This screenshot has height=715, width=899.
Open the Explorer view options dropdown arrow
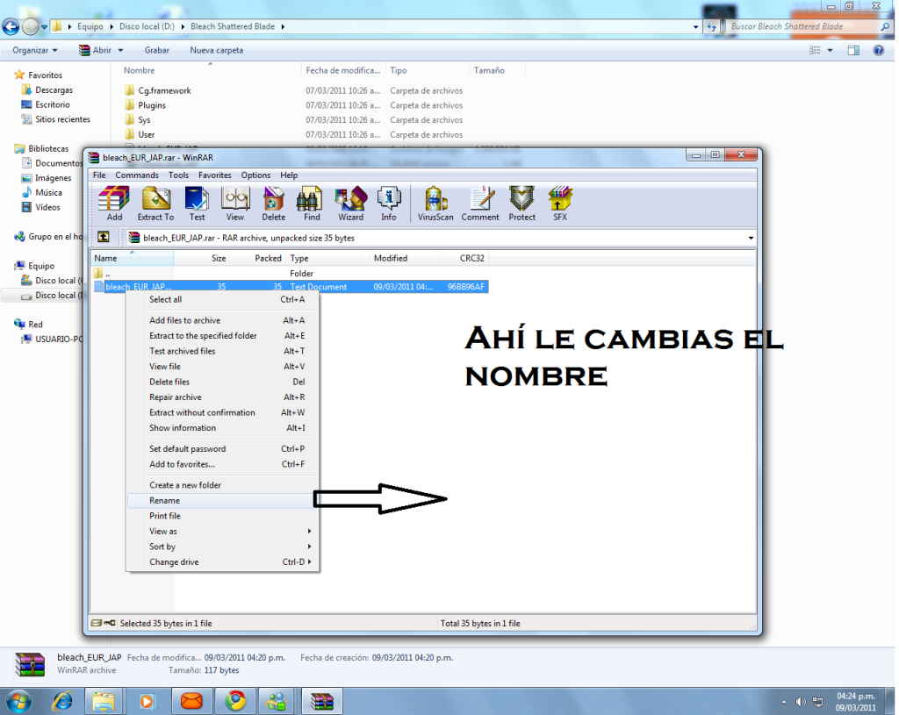pos(830,50)
